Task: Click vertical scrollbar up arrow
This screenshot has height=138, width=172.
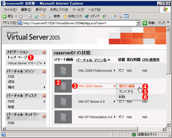Action: (168, 29)
